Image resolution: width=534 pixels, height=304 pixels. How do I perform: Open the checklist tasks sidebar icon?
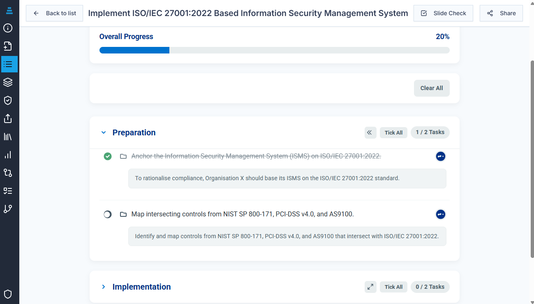8,191
